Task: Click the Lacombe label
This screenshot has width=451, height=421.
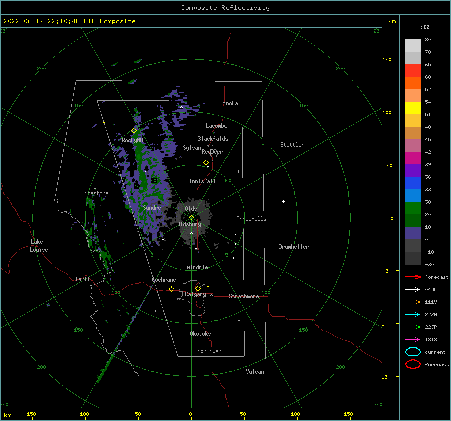Action: (x=216, y=126)
